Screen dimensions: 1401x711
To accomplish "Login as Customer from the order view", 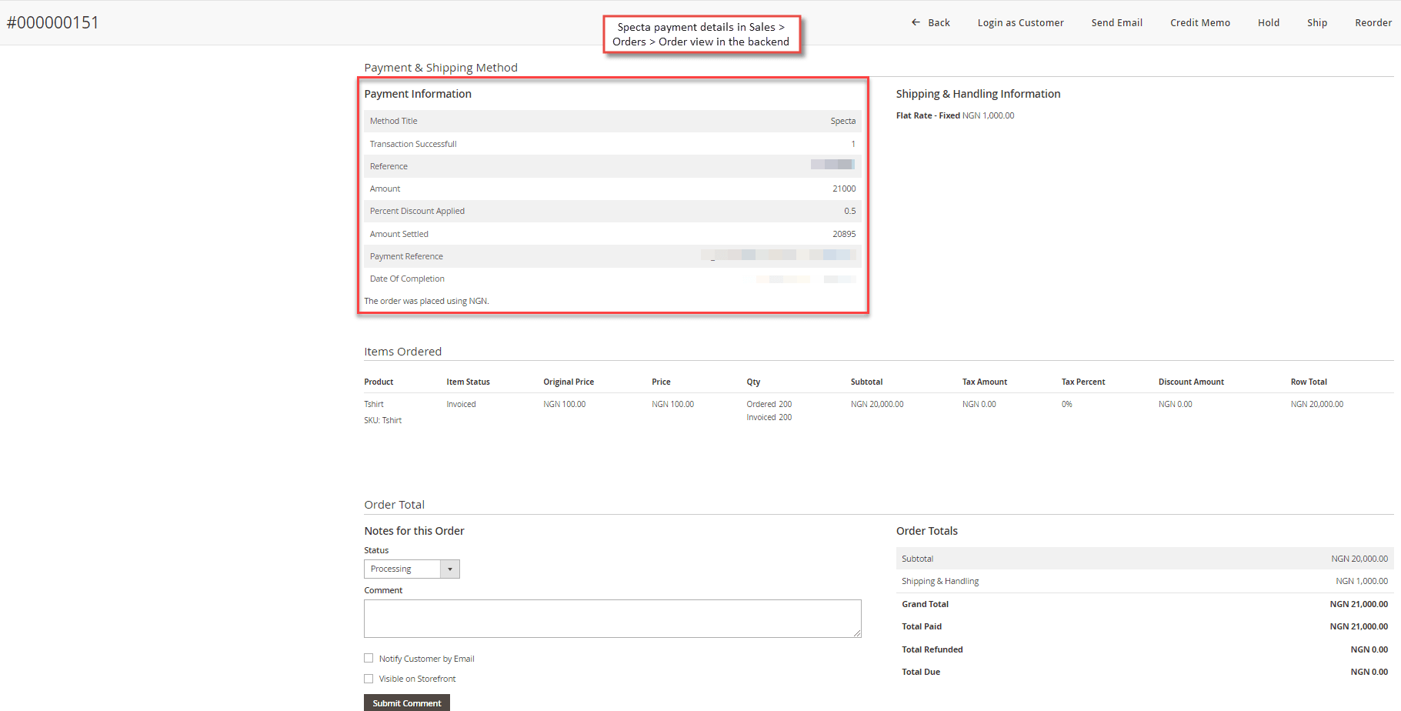I will (1020, 22).
